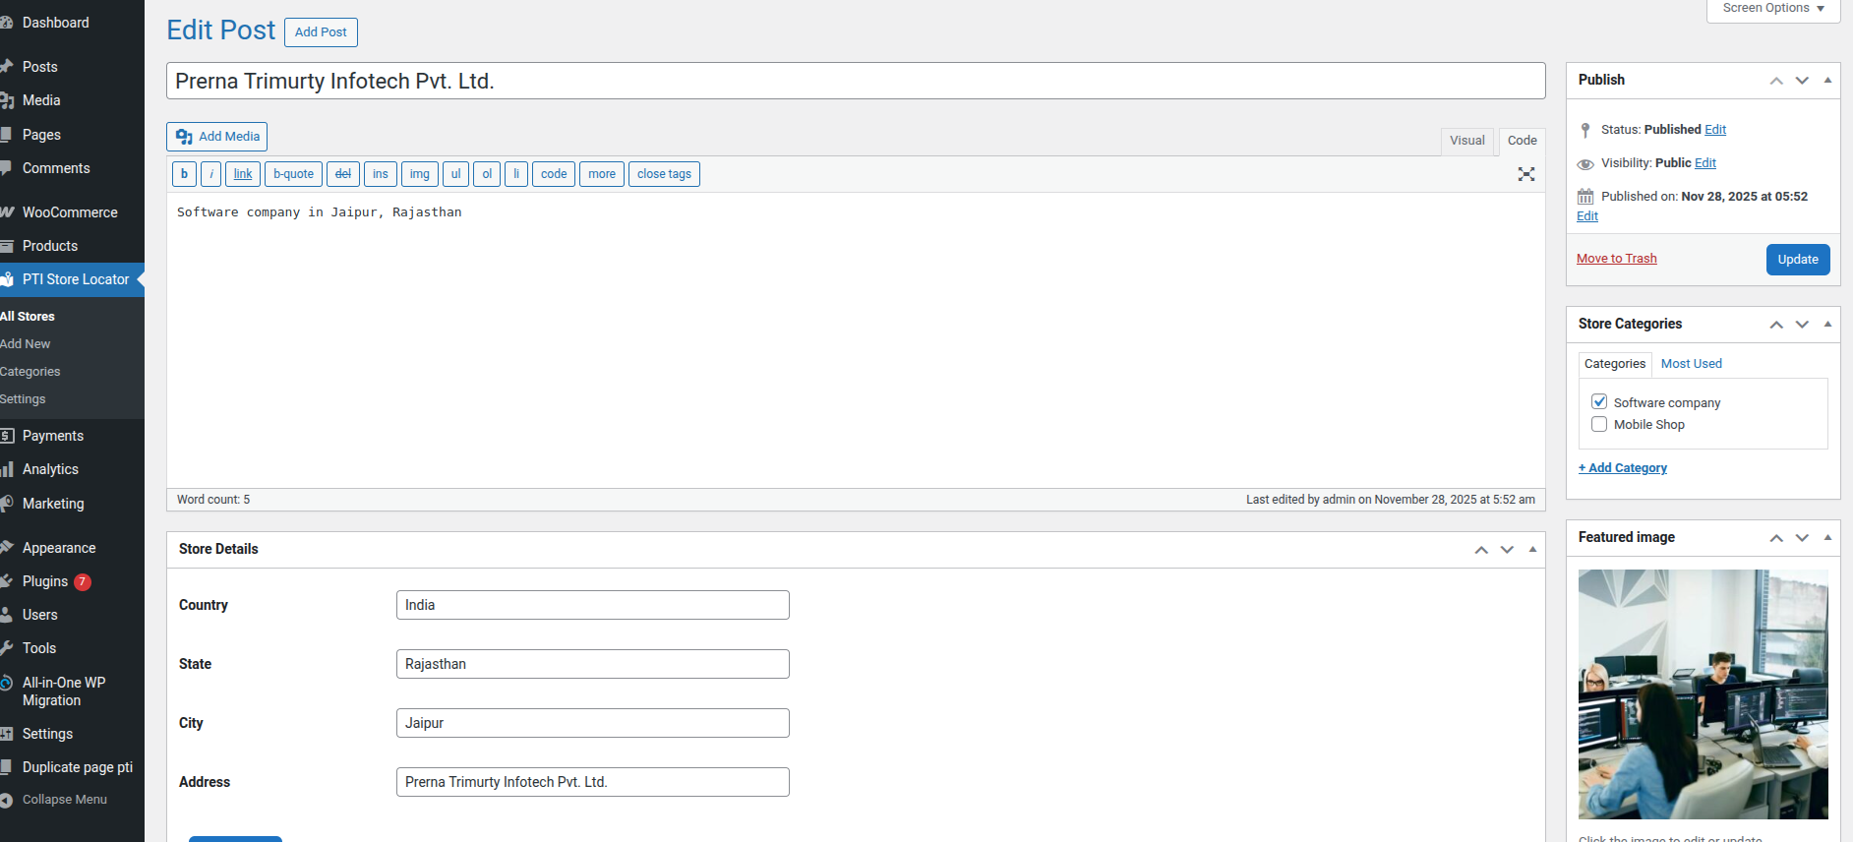This screenshot has width=1853, height=842.
Task: Edit the Visibility setting link
Action: pos(1705,163)
